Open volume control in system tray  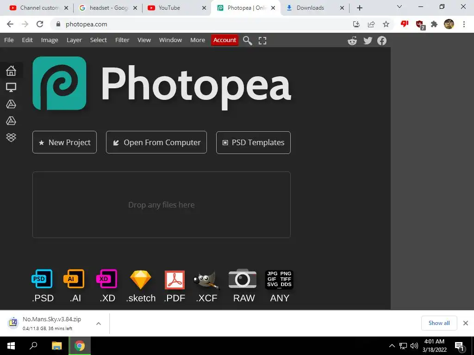414,346
